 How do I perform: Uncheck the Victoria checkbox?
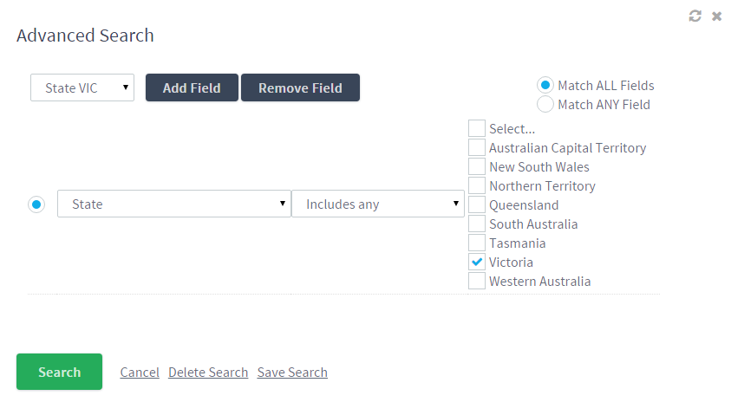(x=476, y=262)
